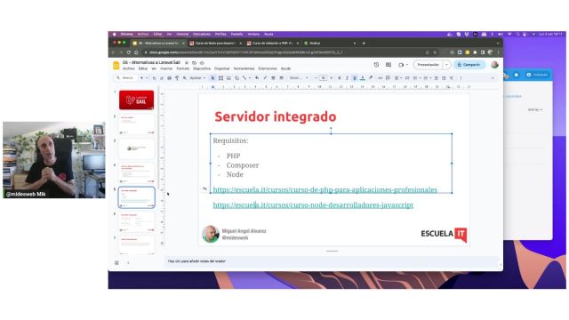The image size is (569, 320).
Task: Open the Slides Insertar menu
Action: coord(166,68)
